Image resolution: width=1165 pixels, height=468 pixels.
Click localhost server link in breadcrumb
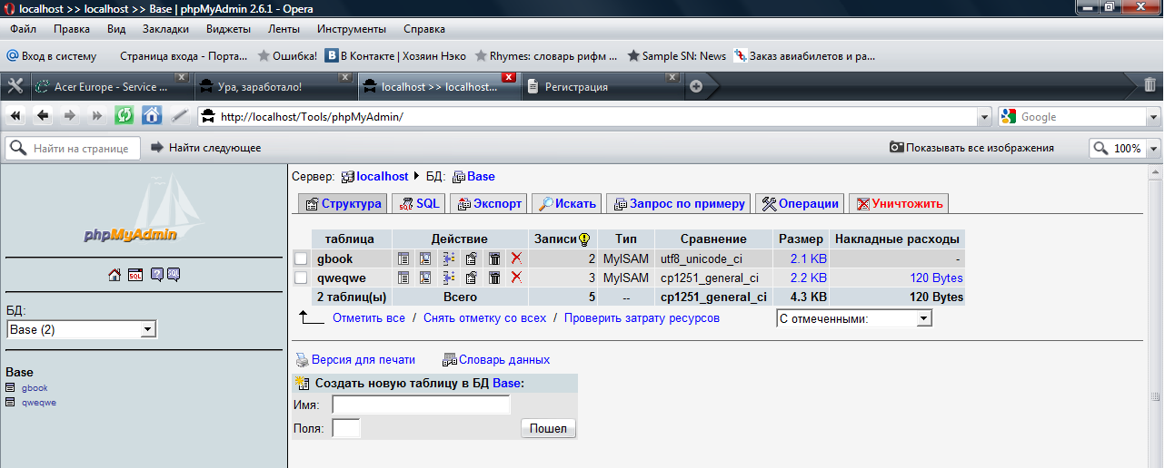383,176
